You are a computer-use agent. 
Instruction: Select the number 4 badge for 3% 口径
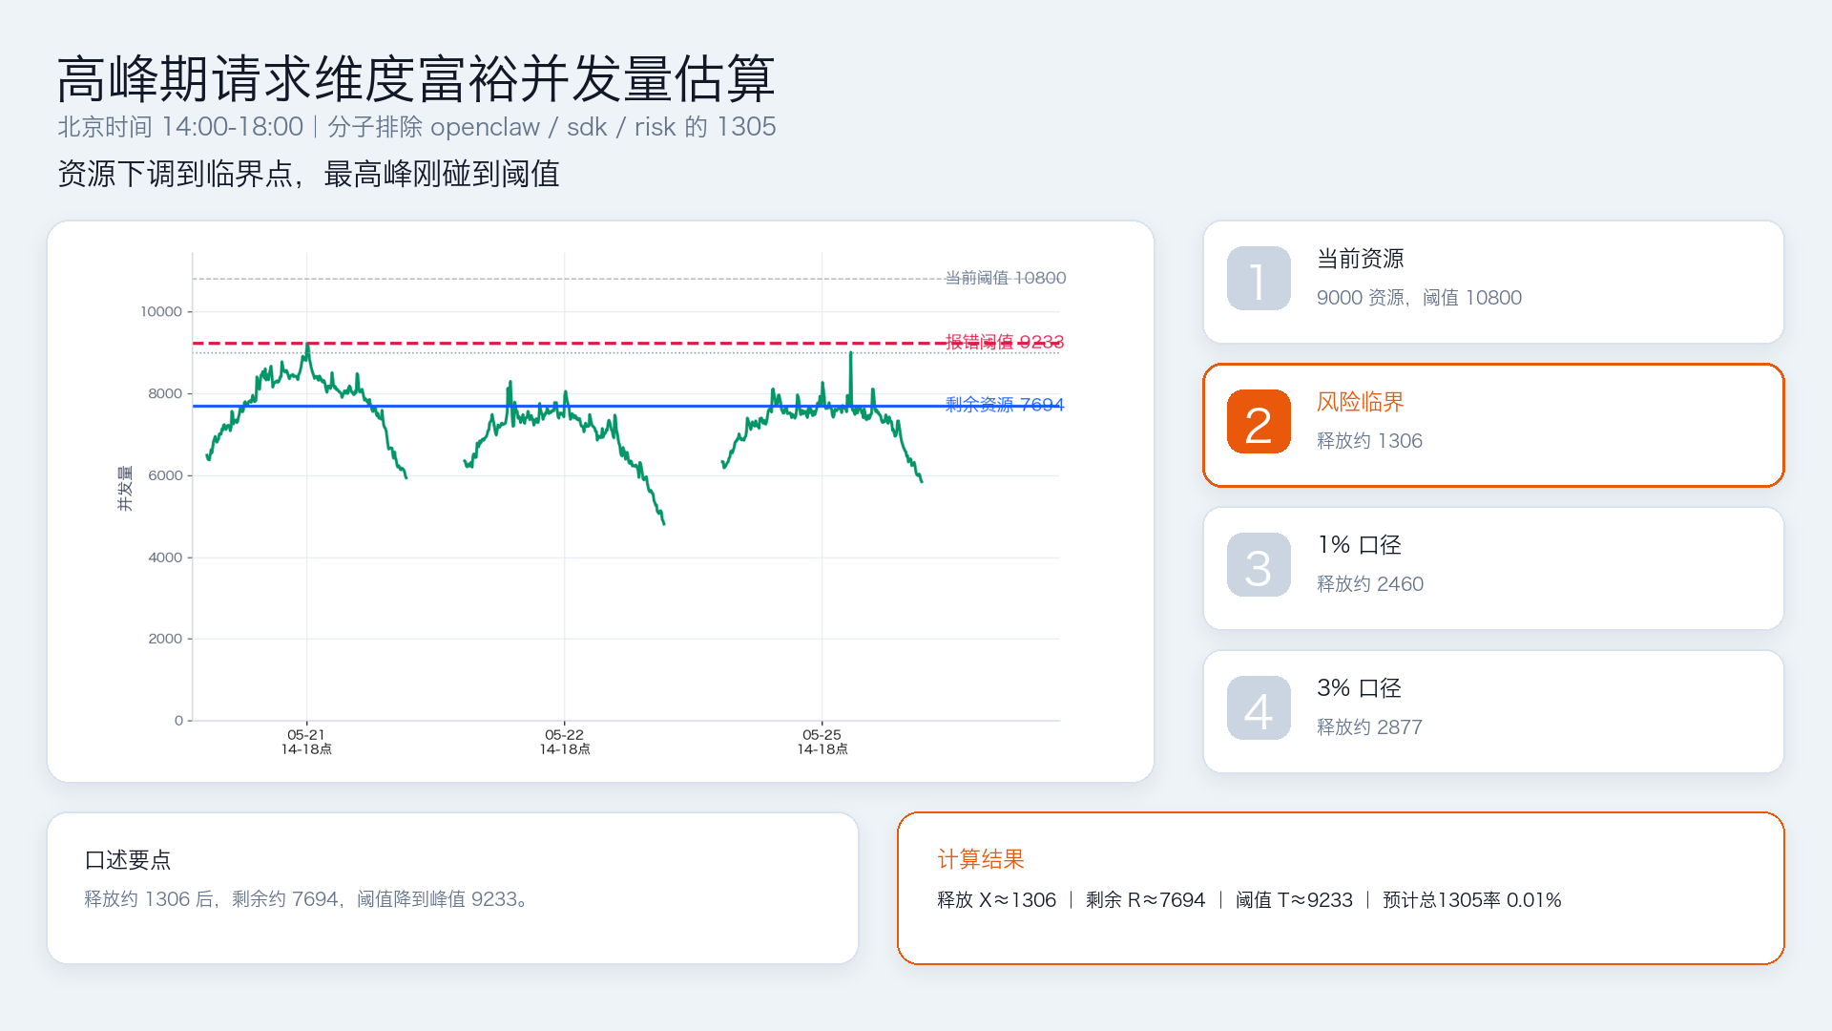pyautogui.click(x=1259, y=708)
